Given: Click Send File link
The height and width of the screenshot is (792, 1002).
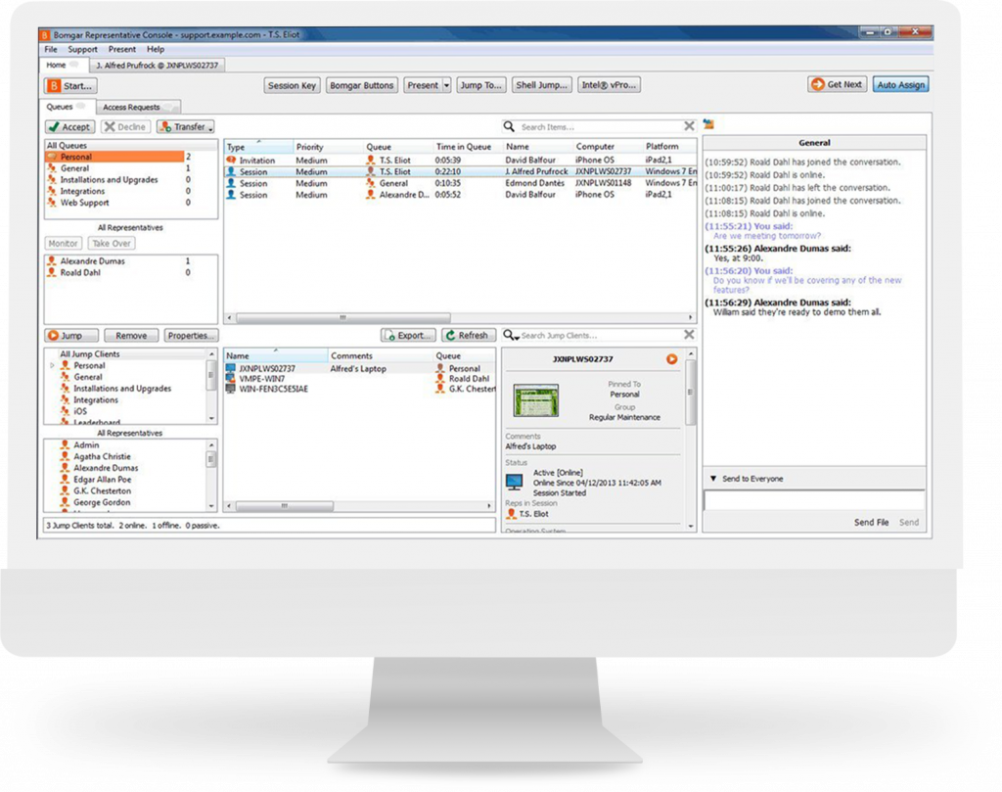Looking at the screenshot, I should (x=871, y=522).
